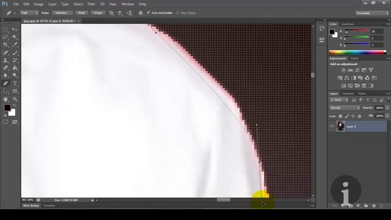Select the Blur tool

coord(5,75)
